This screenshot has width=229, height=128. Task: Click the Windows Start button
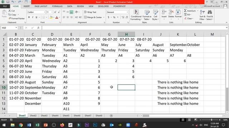coord(4,125)
